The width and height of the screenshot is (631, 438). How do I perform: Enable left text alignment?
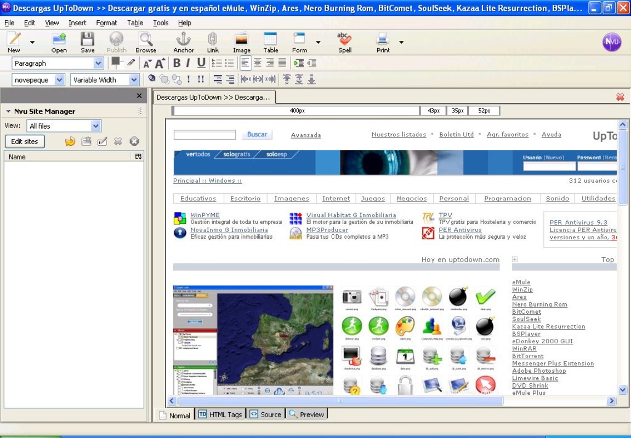(x=245, y=63)
